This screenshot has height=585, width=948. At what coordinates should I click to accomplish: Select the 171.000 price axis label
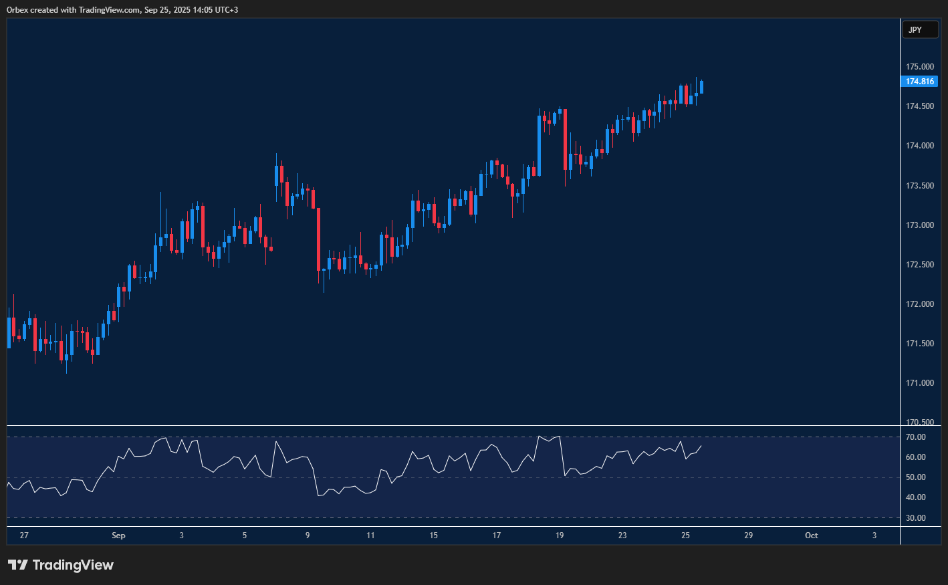(x=919, y=383)
